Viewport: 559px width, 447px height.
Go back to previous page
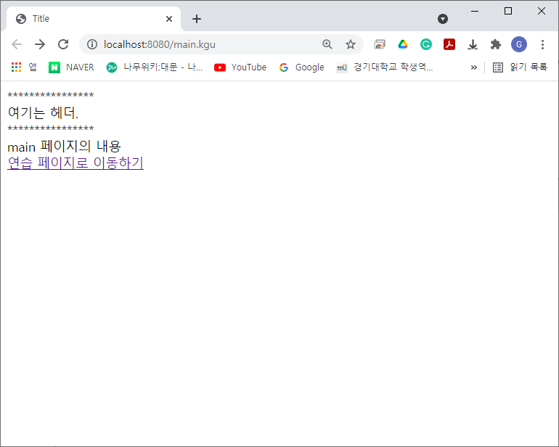pyautogui.click(x=17, y=44)
